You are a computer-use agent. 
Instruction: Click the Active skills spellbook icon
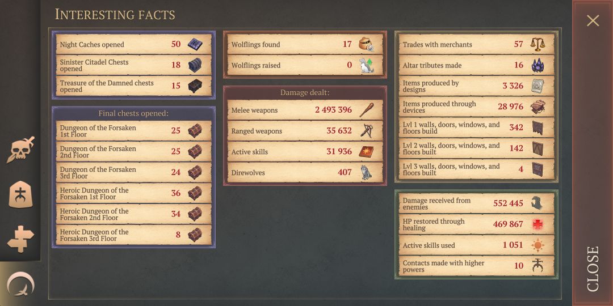[366, 151]
